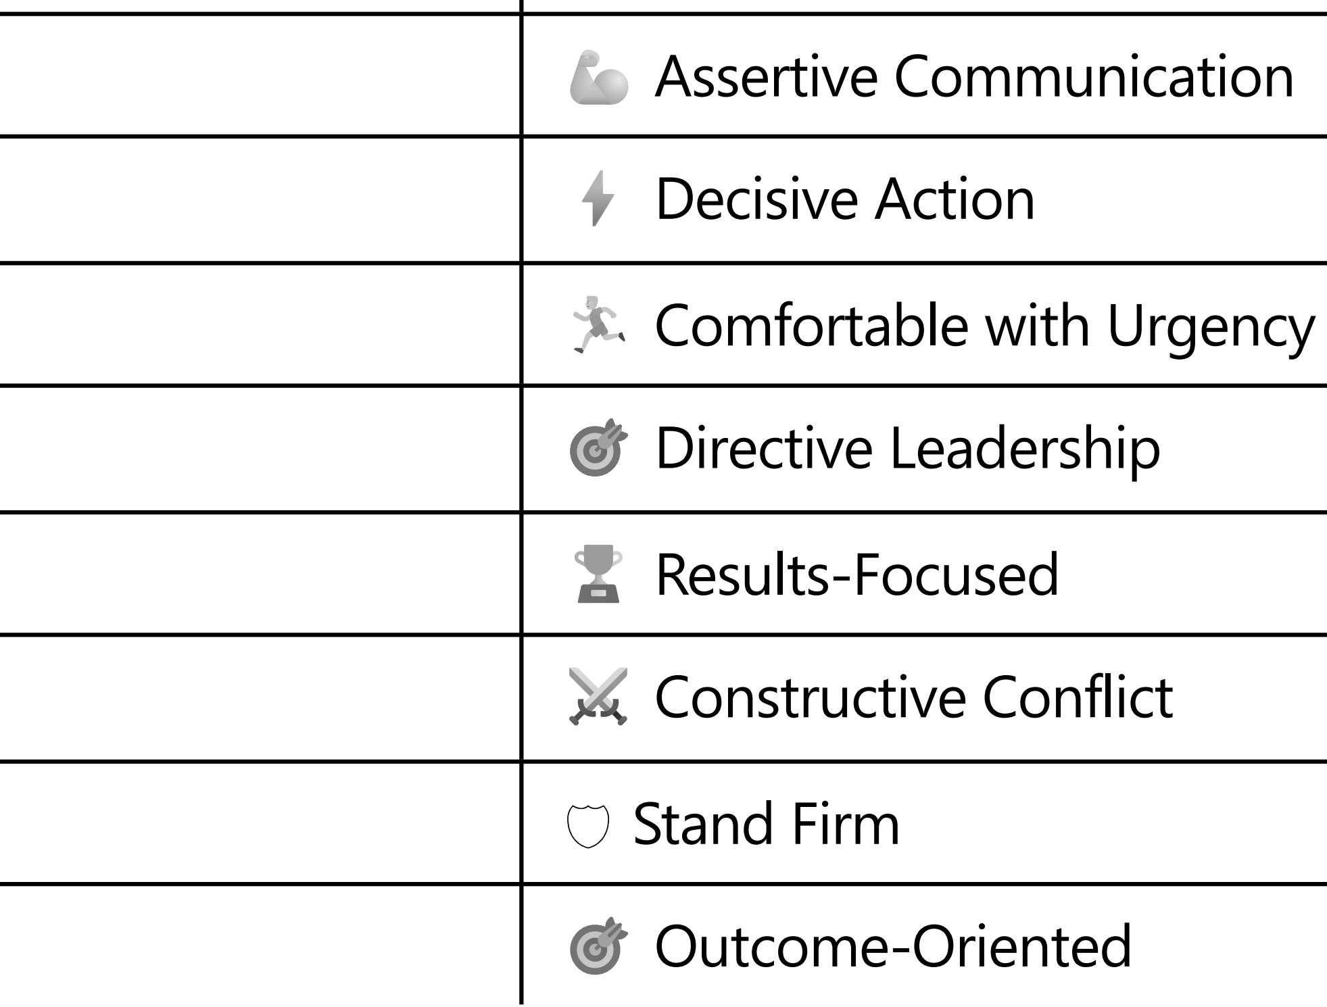Click the empty cell left of Decisive Action
Image resolution: width=1327 pixels, height=1007 pixels.
click(260, 200)
